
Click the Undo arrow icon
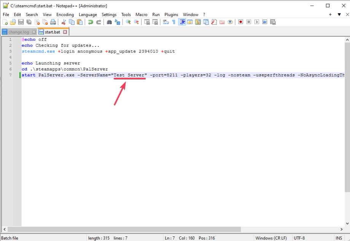[91, 22]
